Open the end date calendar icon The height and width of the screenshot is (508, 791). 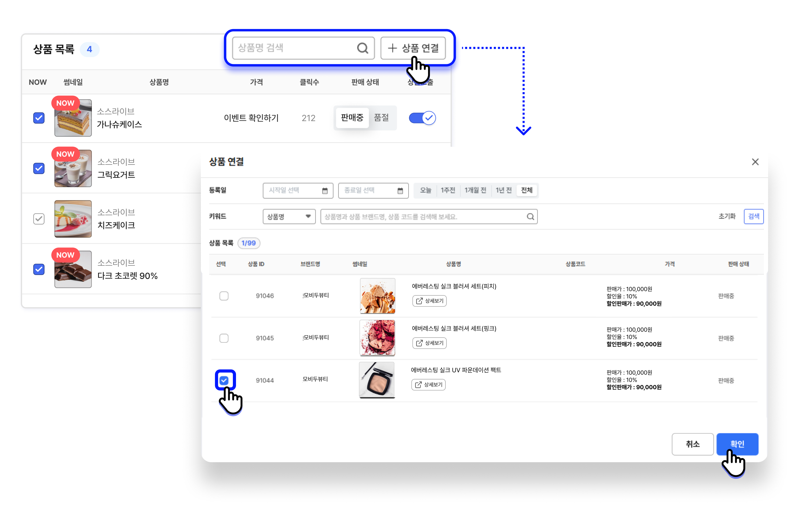(400, 191)
